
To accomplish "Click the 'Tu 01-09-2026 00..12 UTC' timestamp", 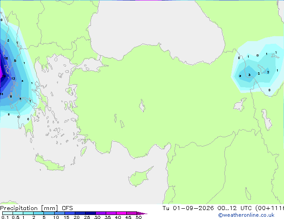I will pyautogui.click(x=207, y=208).
